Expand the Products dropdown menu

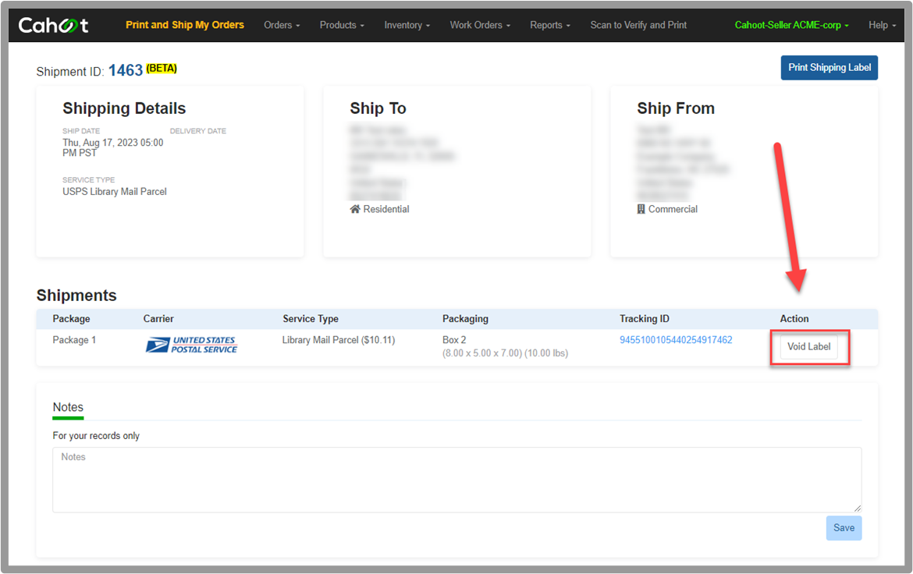(x=342, y=25)
